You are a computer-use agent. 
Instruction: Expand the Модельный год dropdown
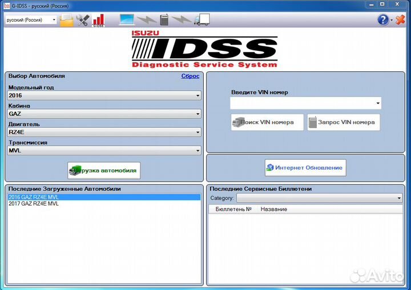(x=104, y=95)
